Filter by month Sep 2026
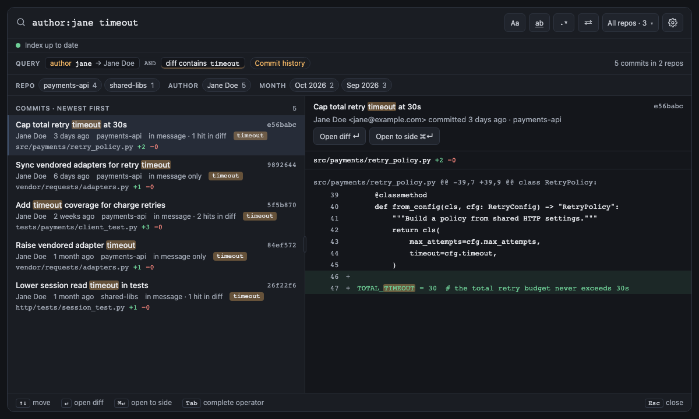 pos(366,86)
